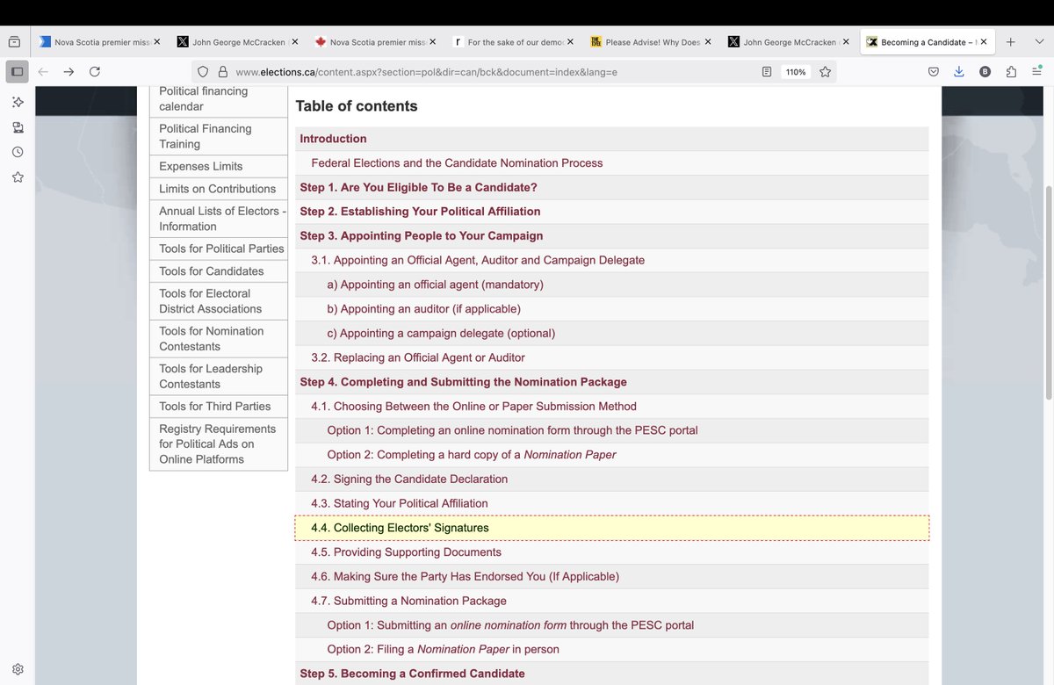
Task: Save page to Pocket icon
Action: point(934,72)
